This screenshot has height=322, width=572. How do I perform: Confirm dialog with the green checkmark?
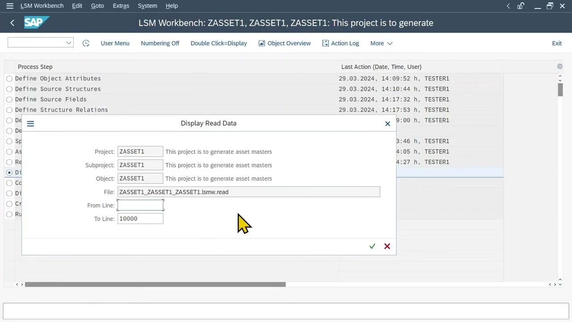coord(372,246)
